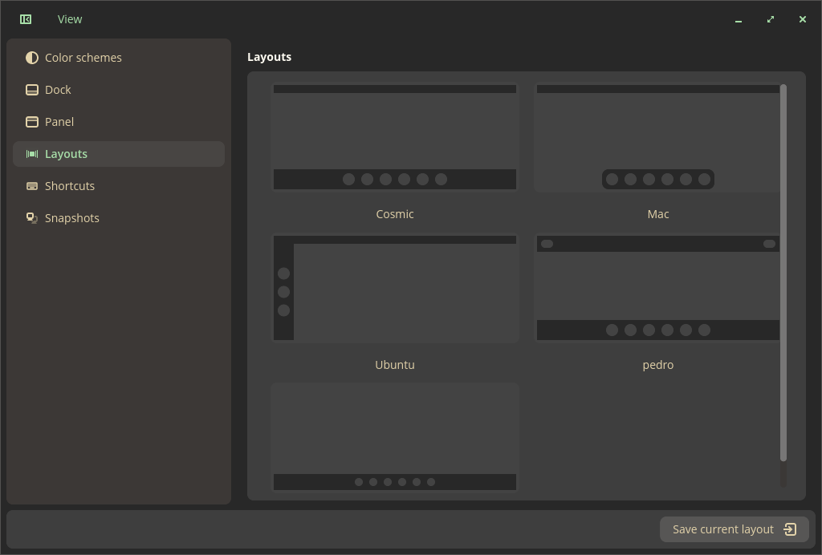Select the Mac layout thumbnail
Image resolution: width=822 pixels, height=555 pixels.
[x=658, y=136]
